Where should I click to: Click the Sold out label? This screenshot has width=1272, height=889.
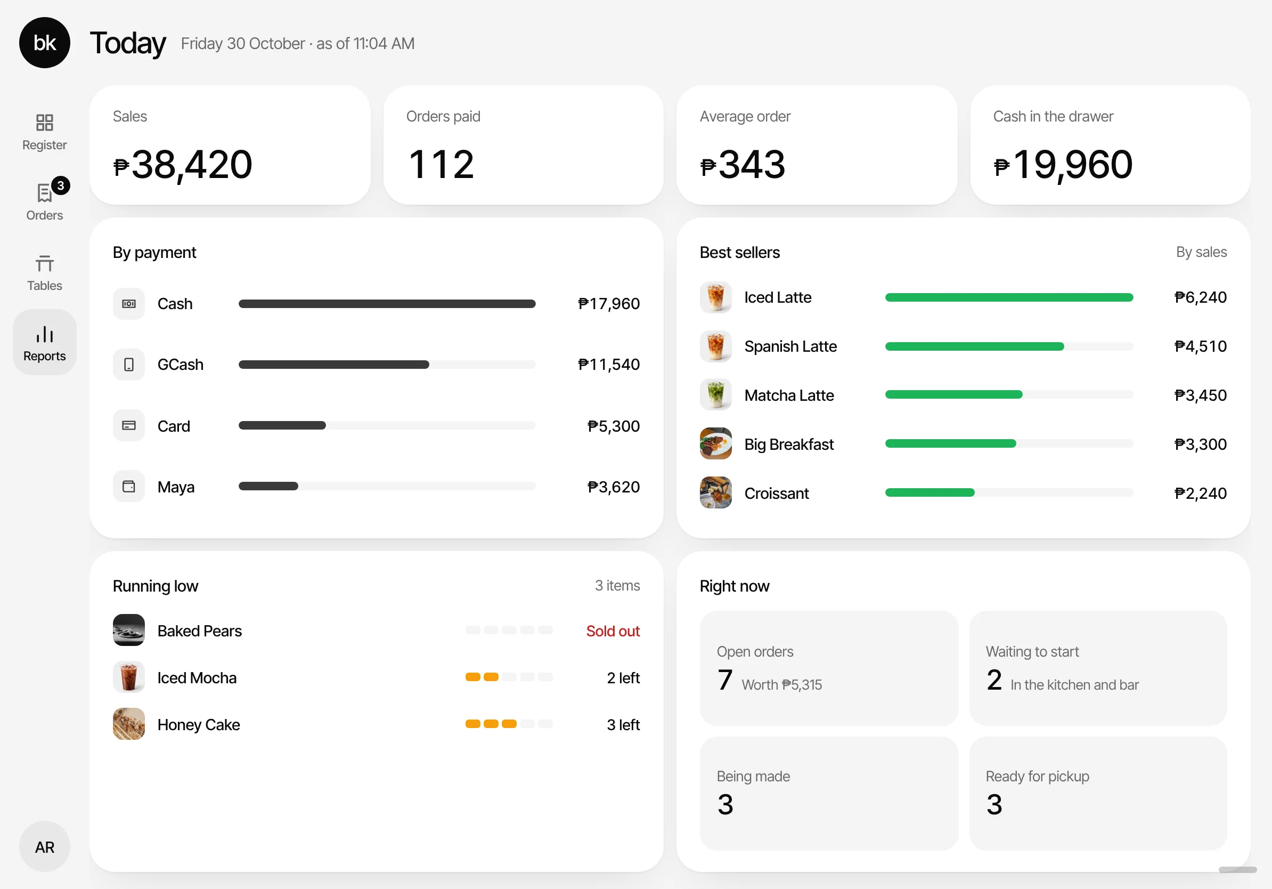(613, 631)
